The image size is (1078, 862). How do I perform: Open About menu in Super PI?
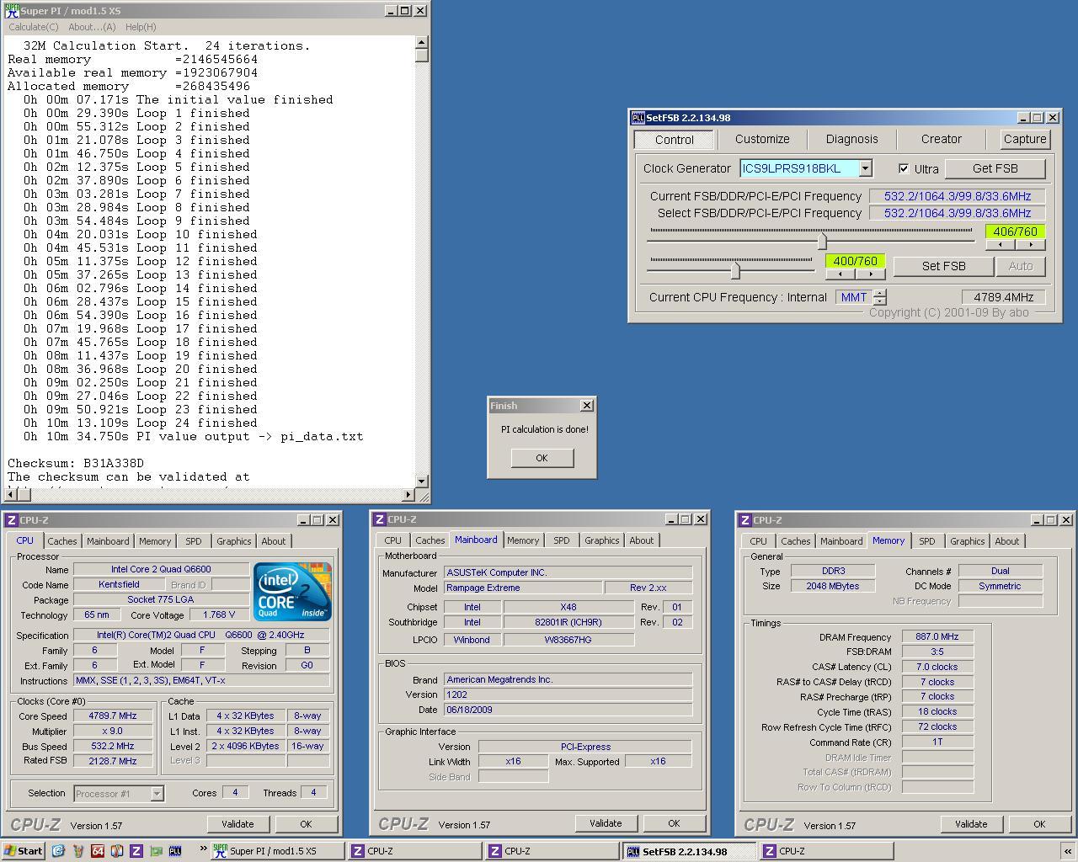pyautogui.click(x=92, y=27)
